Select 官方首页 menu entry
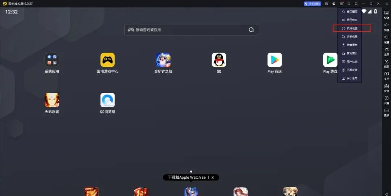 point(350,53)
